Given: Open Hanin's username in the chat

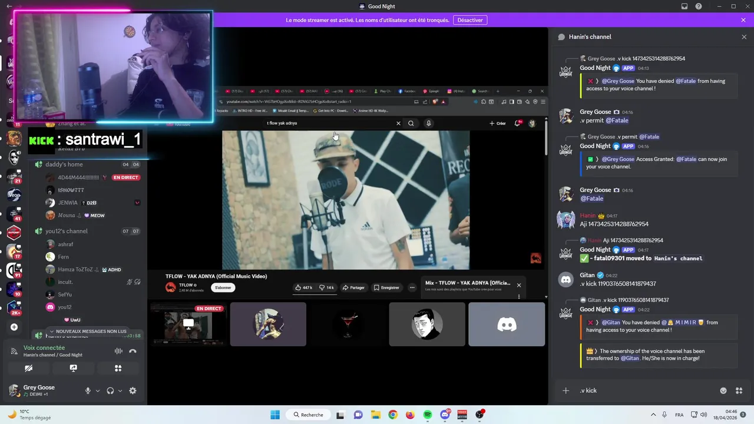Looking at the screenshot, I should 587,216.
